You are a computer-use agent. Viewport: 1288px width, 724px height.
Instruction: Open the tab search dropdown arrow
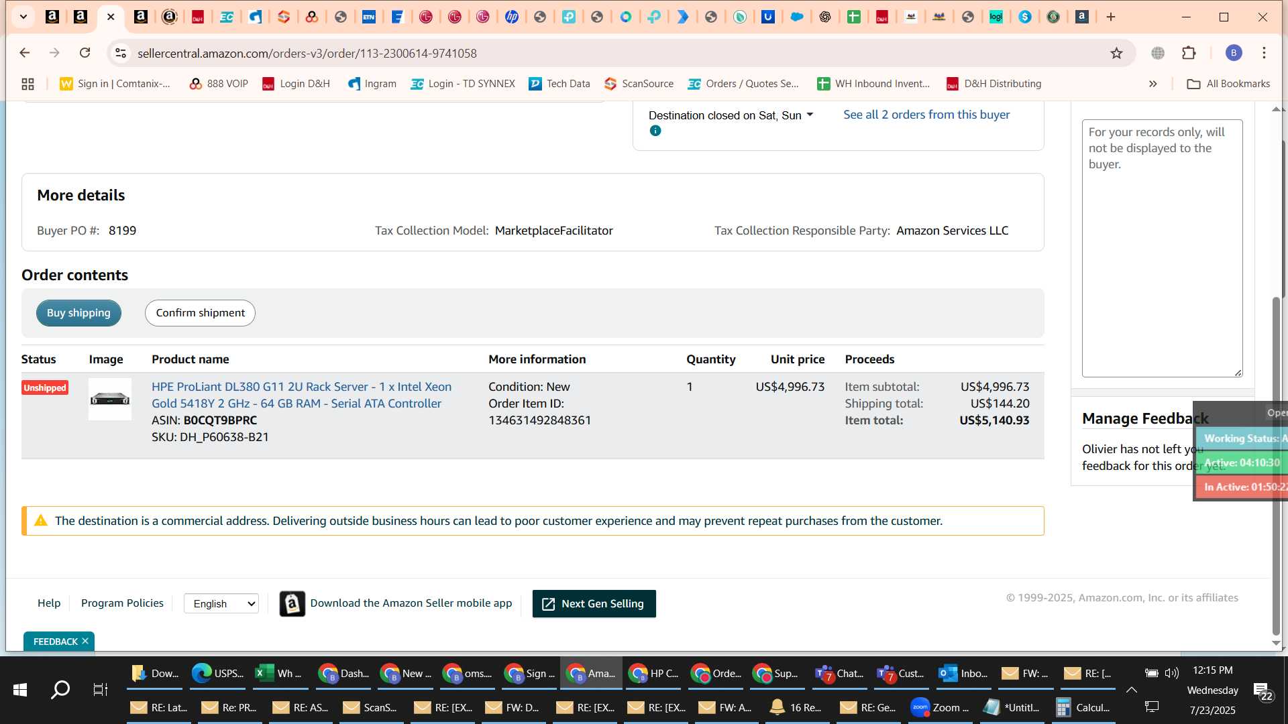click(23, 17)
